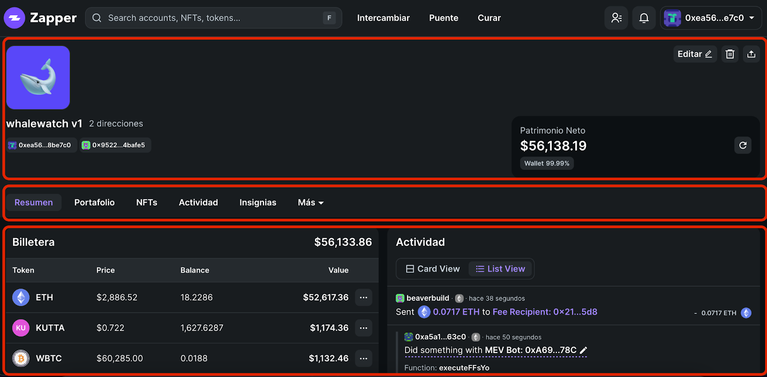The width and height of the screenshot is (767, 377).
Task: Open the following-accounts people icon
Action: [616, 18]
